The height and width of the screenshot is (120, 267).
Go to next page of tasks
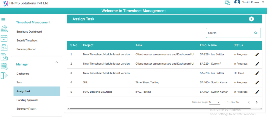click(257, 102)
